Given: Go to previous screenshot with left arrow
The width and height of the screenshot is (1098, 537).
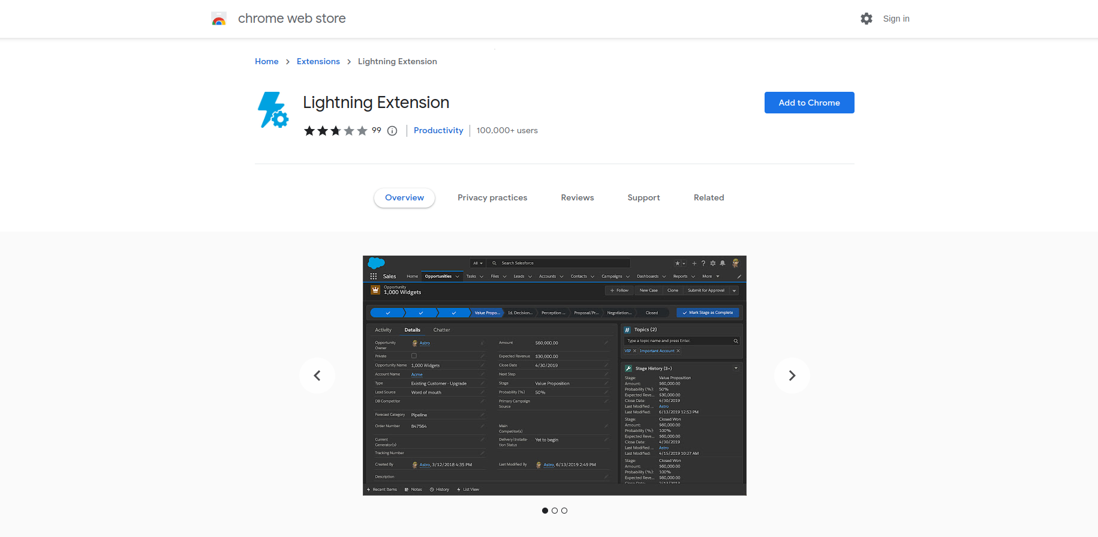Looking at the screenshot, I should [317, 376].
